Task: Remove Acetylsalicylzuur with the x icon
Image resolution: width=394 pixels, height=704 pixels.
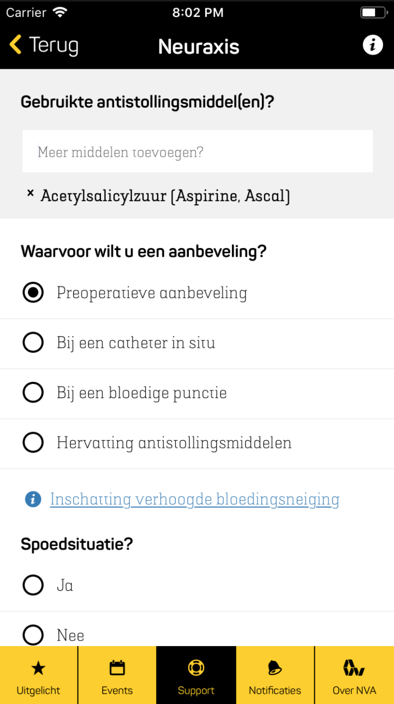Action: click(x=31, y=193)
